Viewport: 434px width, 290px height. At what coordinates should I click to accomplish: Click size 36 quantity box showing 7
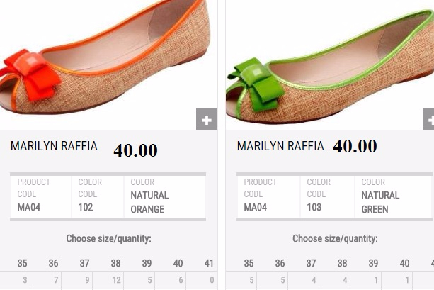[46, 280]
